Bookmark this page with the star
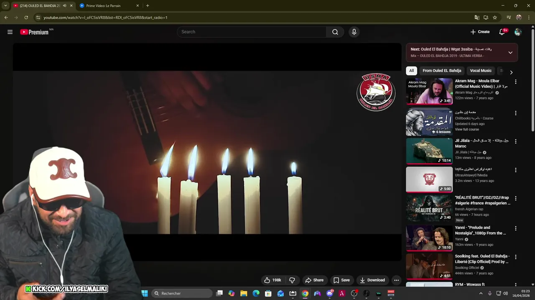 point(495,17)
